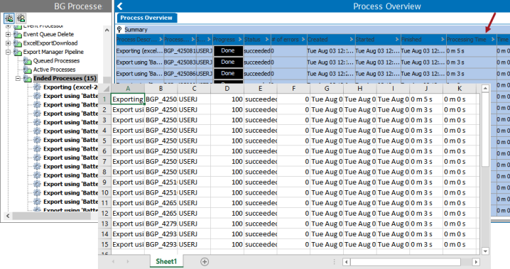This screenshot has width=510, height=269.
Task: Click the spreadsheet horizontal scroll left arrow
Action: (347, 262)
